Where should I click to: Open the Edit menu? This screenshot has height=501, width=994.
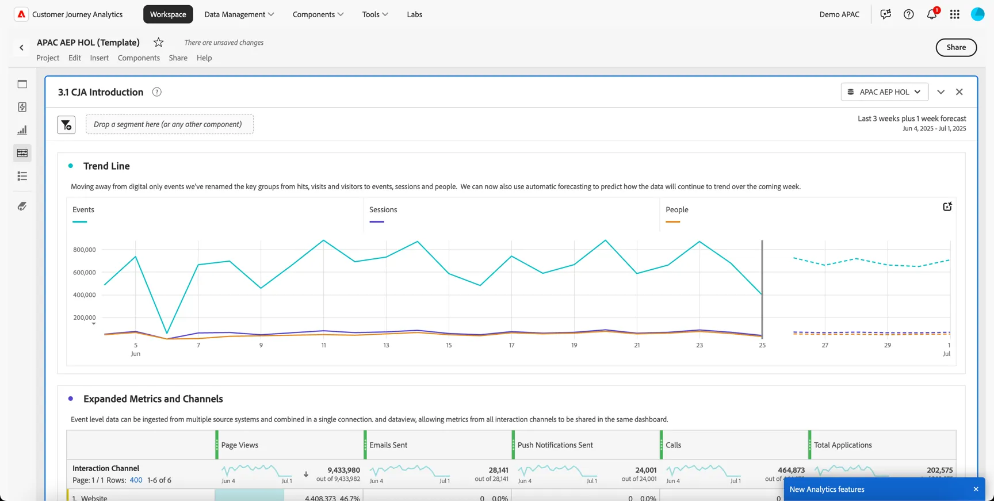click(x=75, y=58)
